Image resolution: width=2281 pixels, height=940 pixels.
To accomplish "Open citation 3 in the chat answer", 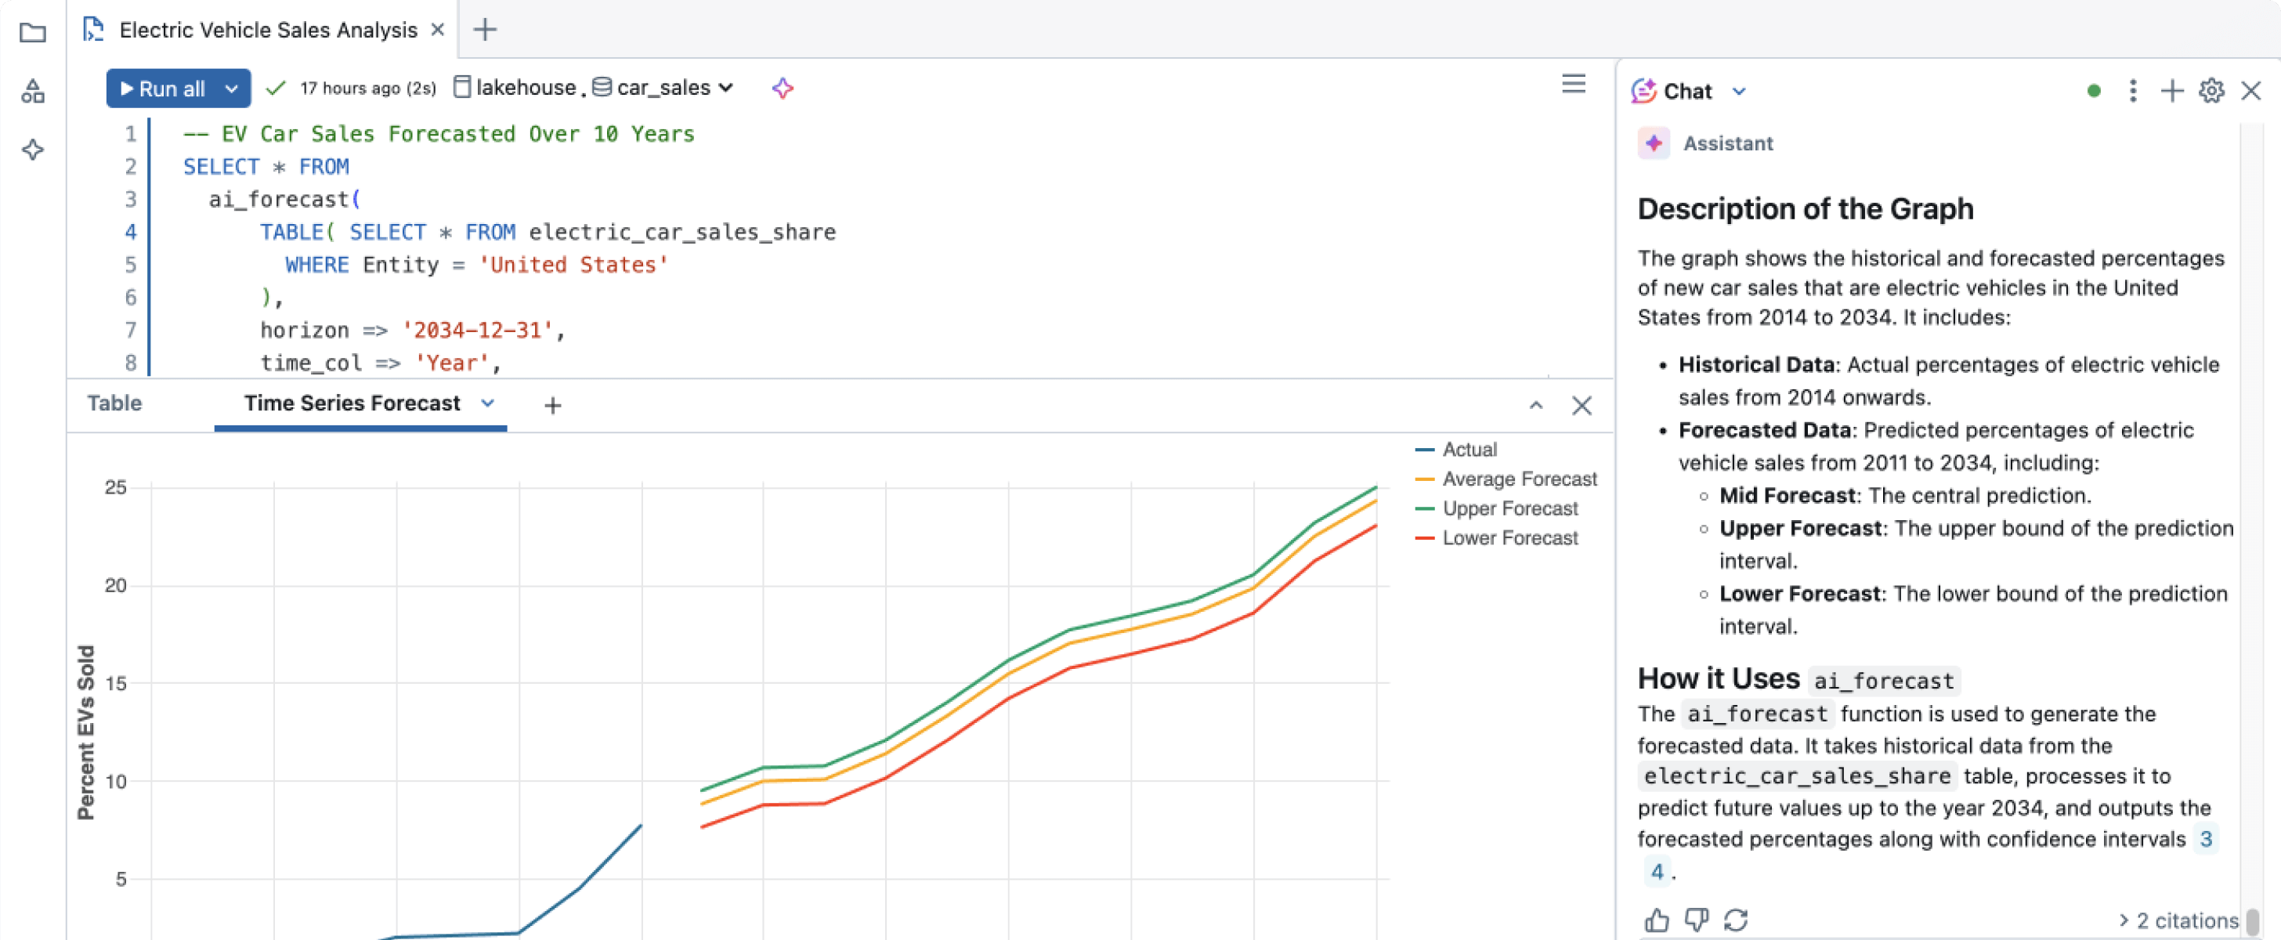I will click(2207, 839).
